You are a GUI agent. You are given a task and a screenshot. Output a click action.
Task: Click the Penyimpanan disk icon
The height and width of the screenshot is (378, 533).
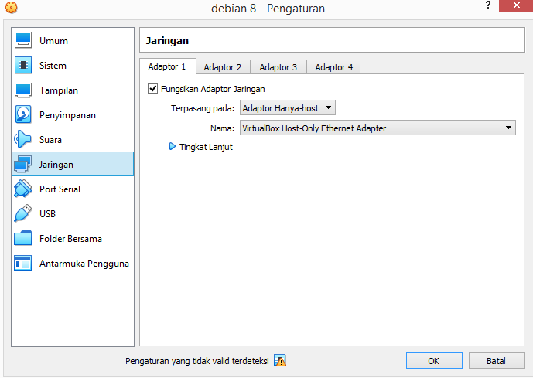pos(23,114)
